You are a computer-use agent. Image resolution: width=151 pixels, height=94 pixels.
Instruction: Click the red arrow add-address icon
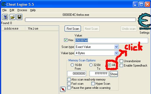pyautogui.click(x=63, y=89)
